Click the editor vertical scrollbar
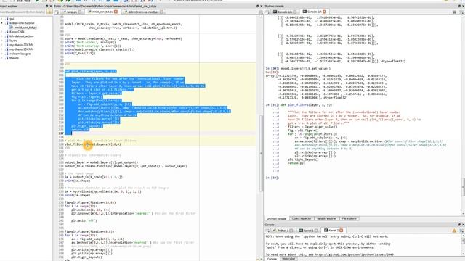 tap(262, 154)
